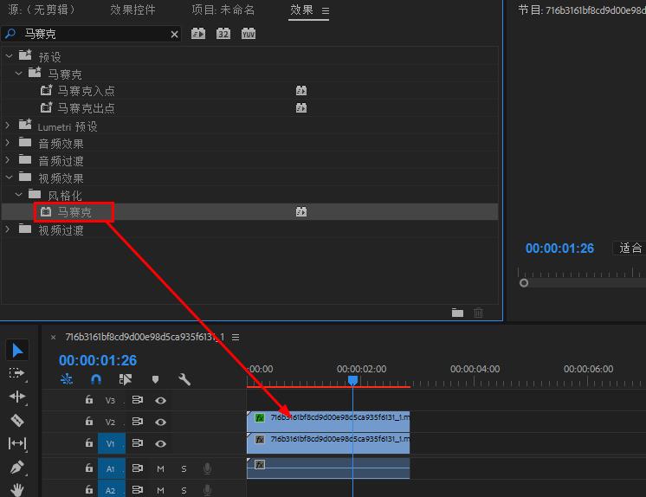Click the blue playhead on timeline ruler
The image size is (646, 497).
point(352,380)
